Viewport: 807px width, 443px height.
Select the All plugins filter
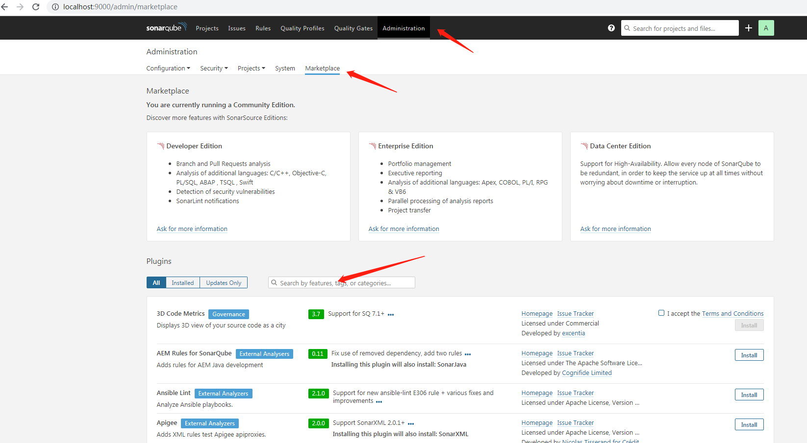pyautogui.click(x=156, y=282)
